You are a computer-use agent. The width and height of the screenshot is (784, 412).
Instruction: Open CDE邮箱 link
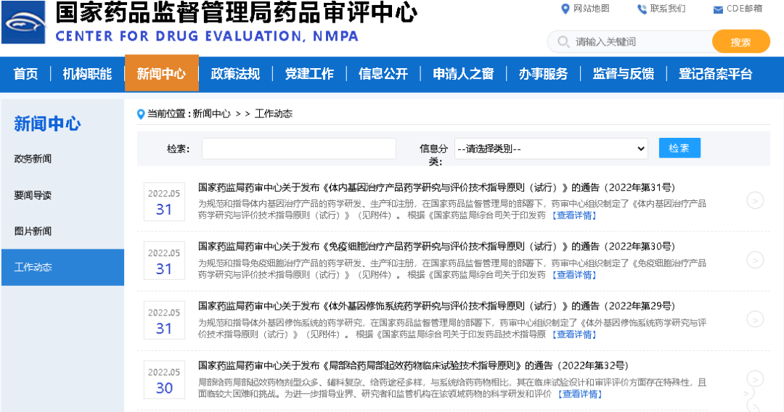coord(745,9)
